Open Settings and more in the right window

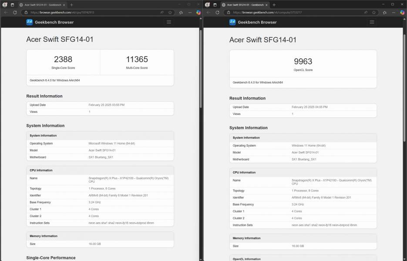394,13
